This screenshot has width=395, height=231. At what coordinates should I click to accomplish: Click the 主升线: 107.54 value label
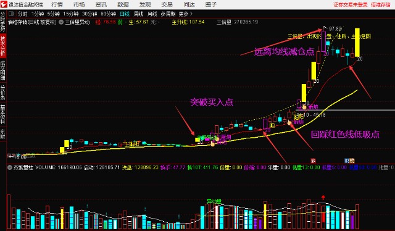click(x=188, y=22)
